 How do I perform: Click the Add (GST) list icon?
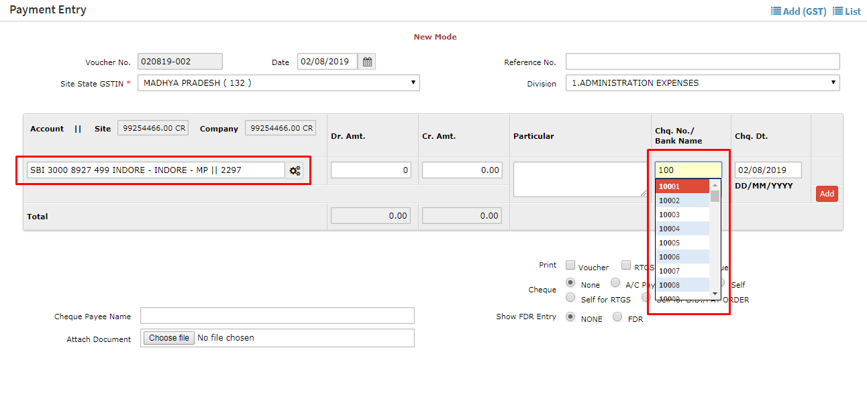(776, 11)
